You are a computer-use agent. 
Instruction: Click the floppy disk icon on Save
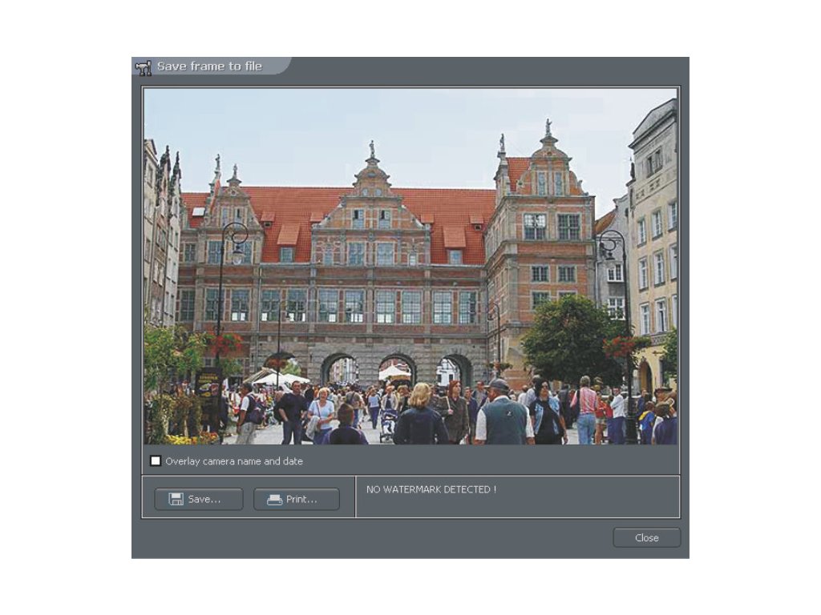point(176,499)
